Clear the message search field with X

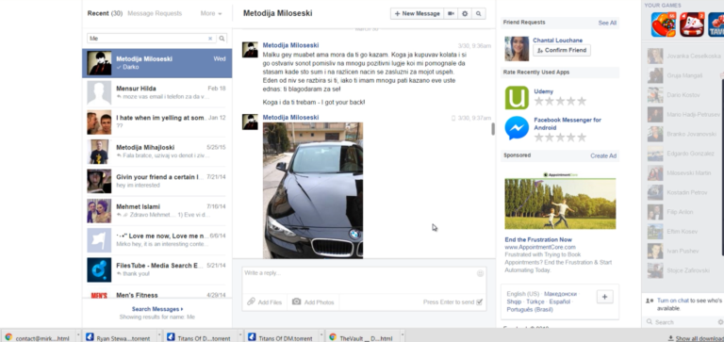(x=210, y=39)
